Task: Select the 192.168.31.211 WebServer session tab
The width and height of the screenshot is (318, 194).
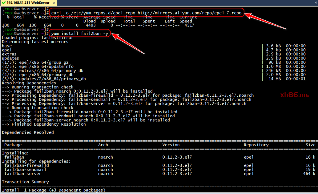Action: 29,3
